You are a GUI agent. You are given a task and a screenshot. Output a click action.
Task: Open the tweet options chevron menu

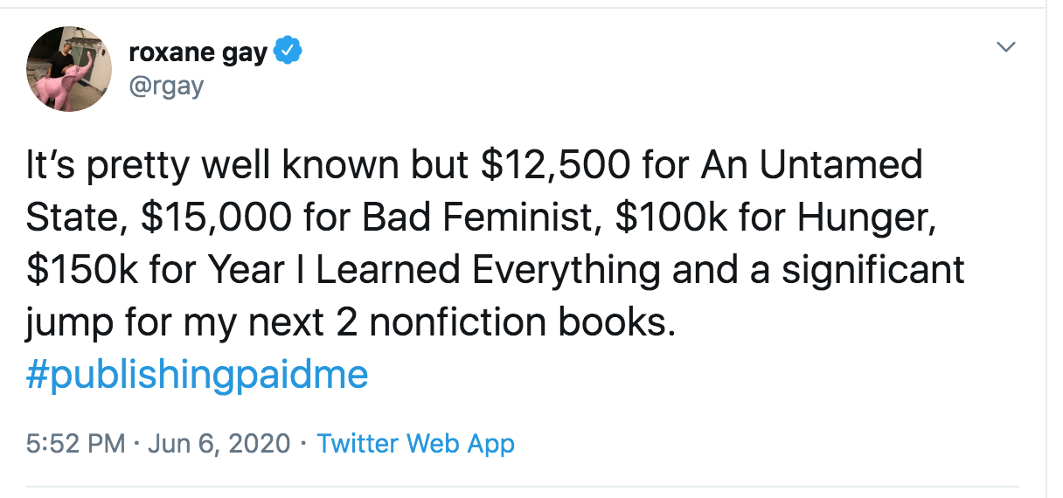click(1006, 46)
